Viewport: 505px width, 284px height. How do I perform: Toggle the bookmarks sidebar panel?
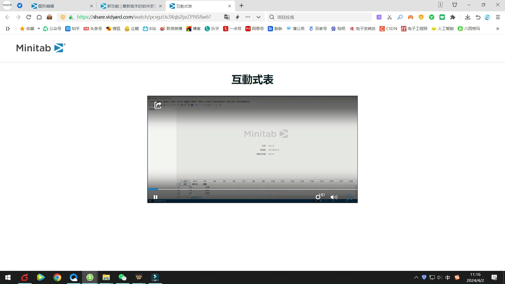click(x=8, y=29)
